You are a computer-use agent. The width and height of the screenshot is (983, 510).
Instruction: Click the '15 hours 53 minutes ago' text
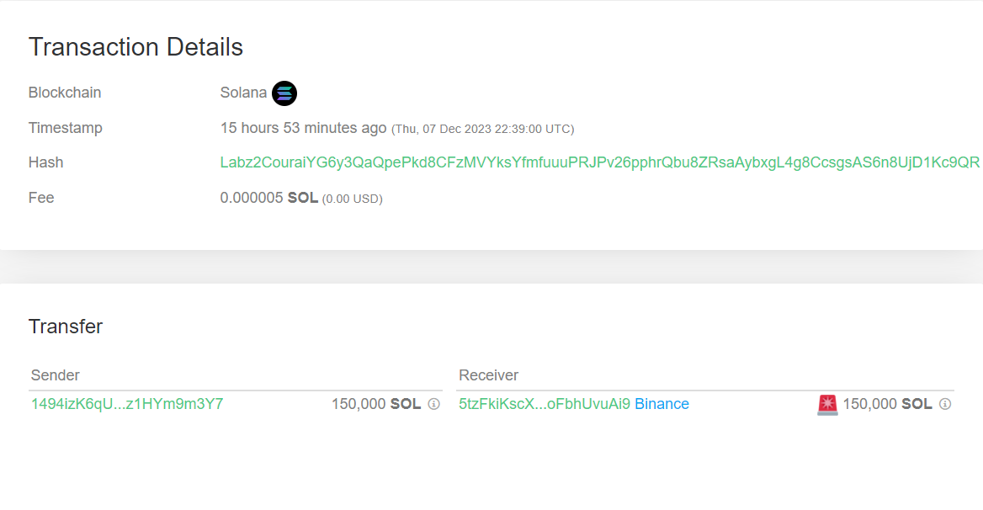pos(303,128)
